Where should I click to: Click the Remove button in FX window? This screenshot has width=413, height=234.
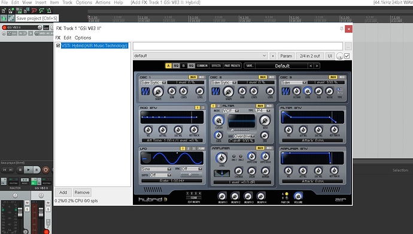tap(82, 193)
